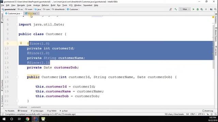Click the rightmost status bar icon
The height and width of the screenshot is (122, 218).
pos(216,114)
